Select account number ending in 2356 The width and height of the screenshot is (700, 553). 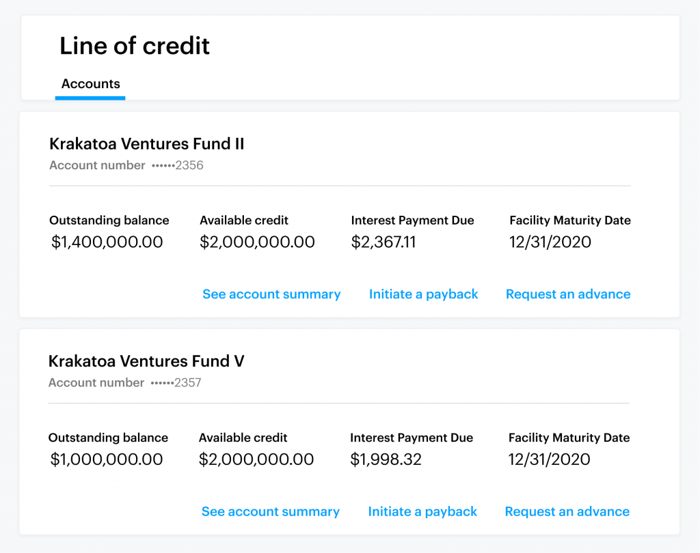[126, 165]
